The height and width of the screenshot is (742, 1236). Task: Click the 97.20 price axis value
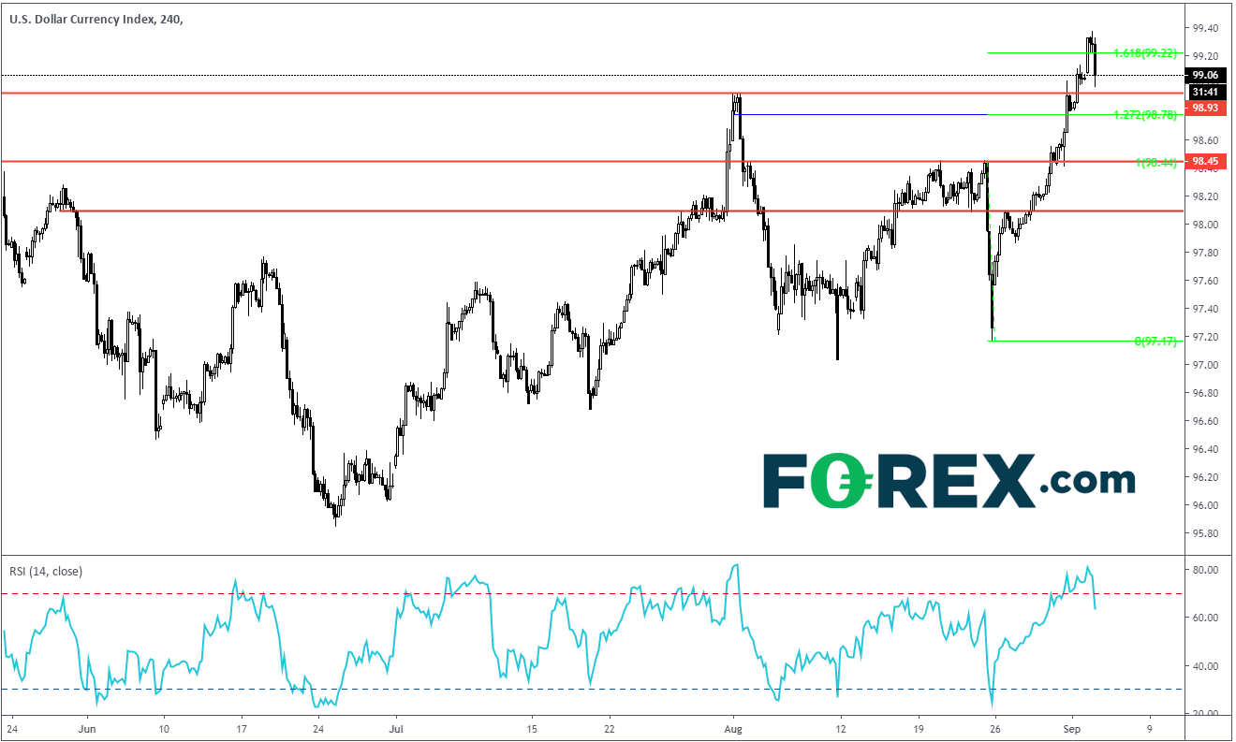[x=1205, y=337]
